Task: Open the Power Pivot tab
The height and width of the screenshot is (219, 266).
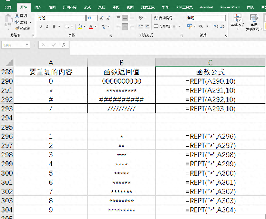Action: pos(230,7)
